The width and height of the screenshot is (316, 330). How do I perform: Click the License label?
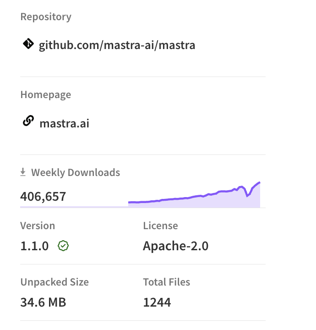[x=161, y=225]
